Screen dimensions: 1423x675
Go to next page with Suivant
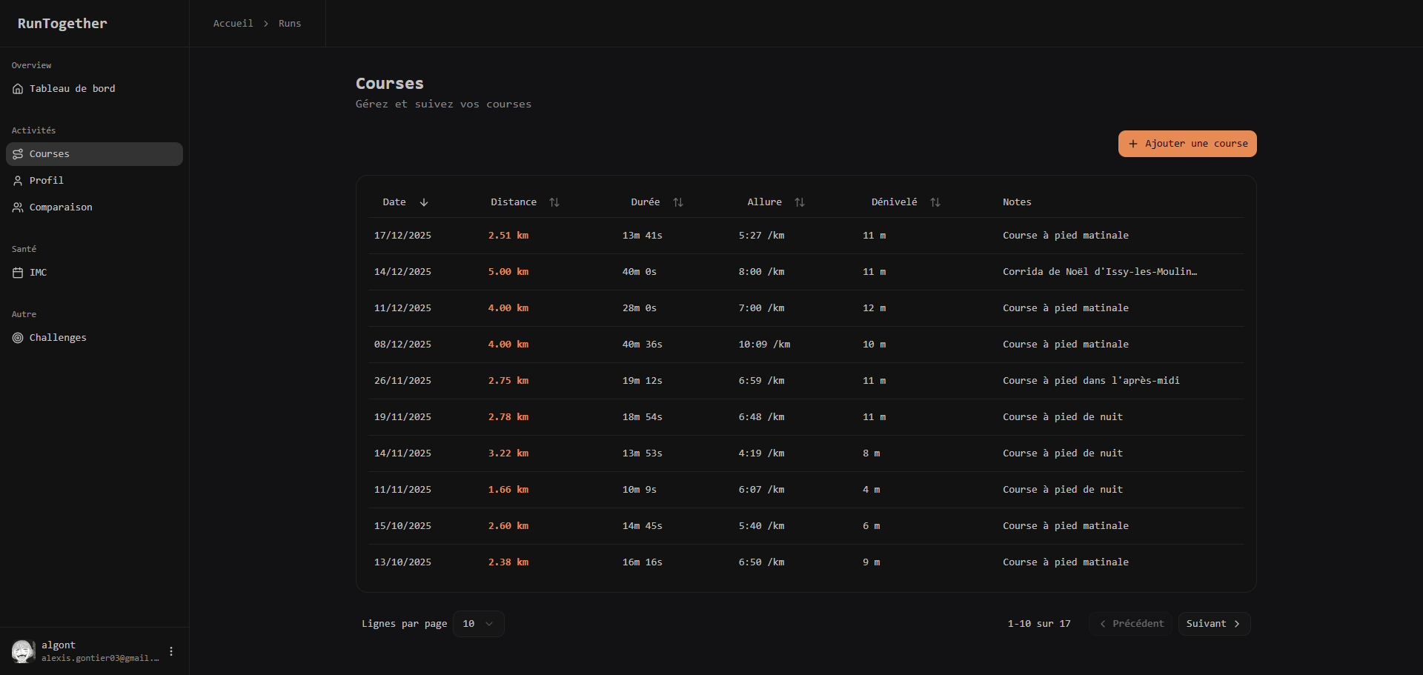pos(1213,624)
